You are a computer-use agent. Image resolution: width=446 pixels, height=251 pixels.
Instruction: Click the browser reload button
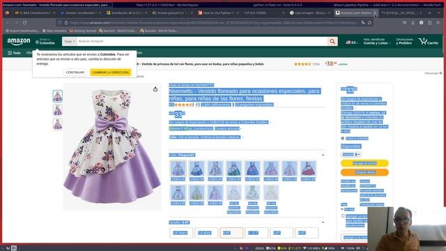pos(25,22)
